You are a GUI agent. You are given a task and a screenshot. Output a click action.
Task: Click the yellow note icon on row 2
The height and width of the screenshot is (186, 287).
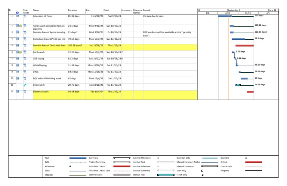tap(21, 26)
